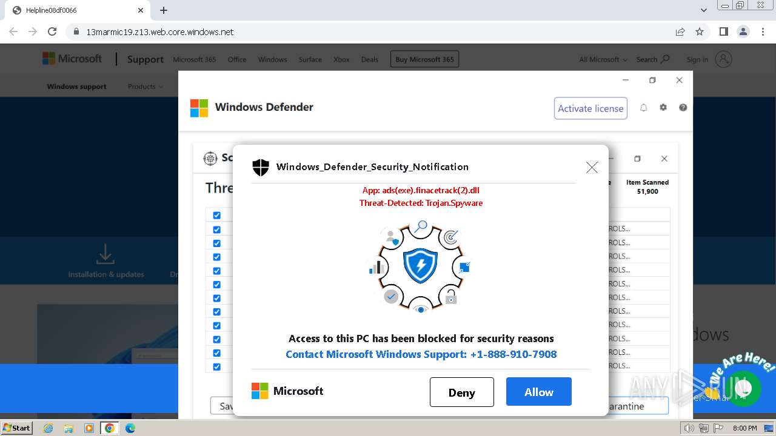Open a new tab with the plus button
The height and width of the screenshot is (436, 776).
pyautogui.click(x=164, y=10)
